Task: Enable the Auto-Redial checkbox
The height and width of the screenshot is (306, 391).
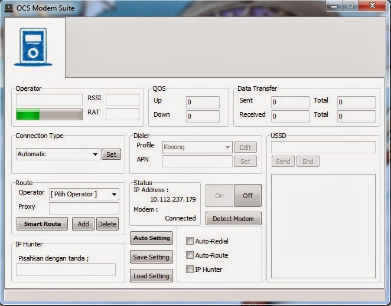Action: click(190, 241)
